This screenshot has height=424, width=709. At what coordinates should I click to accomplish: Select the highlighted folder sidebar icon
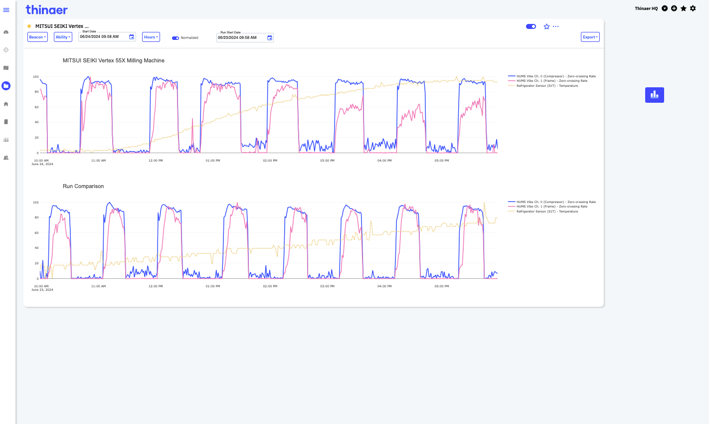[6, 86]
